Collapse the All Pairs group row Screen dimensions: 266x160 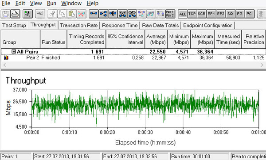coord(14,51)
